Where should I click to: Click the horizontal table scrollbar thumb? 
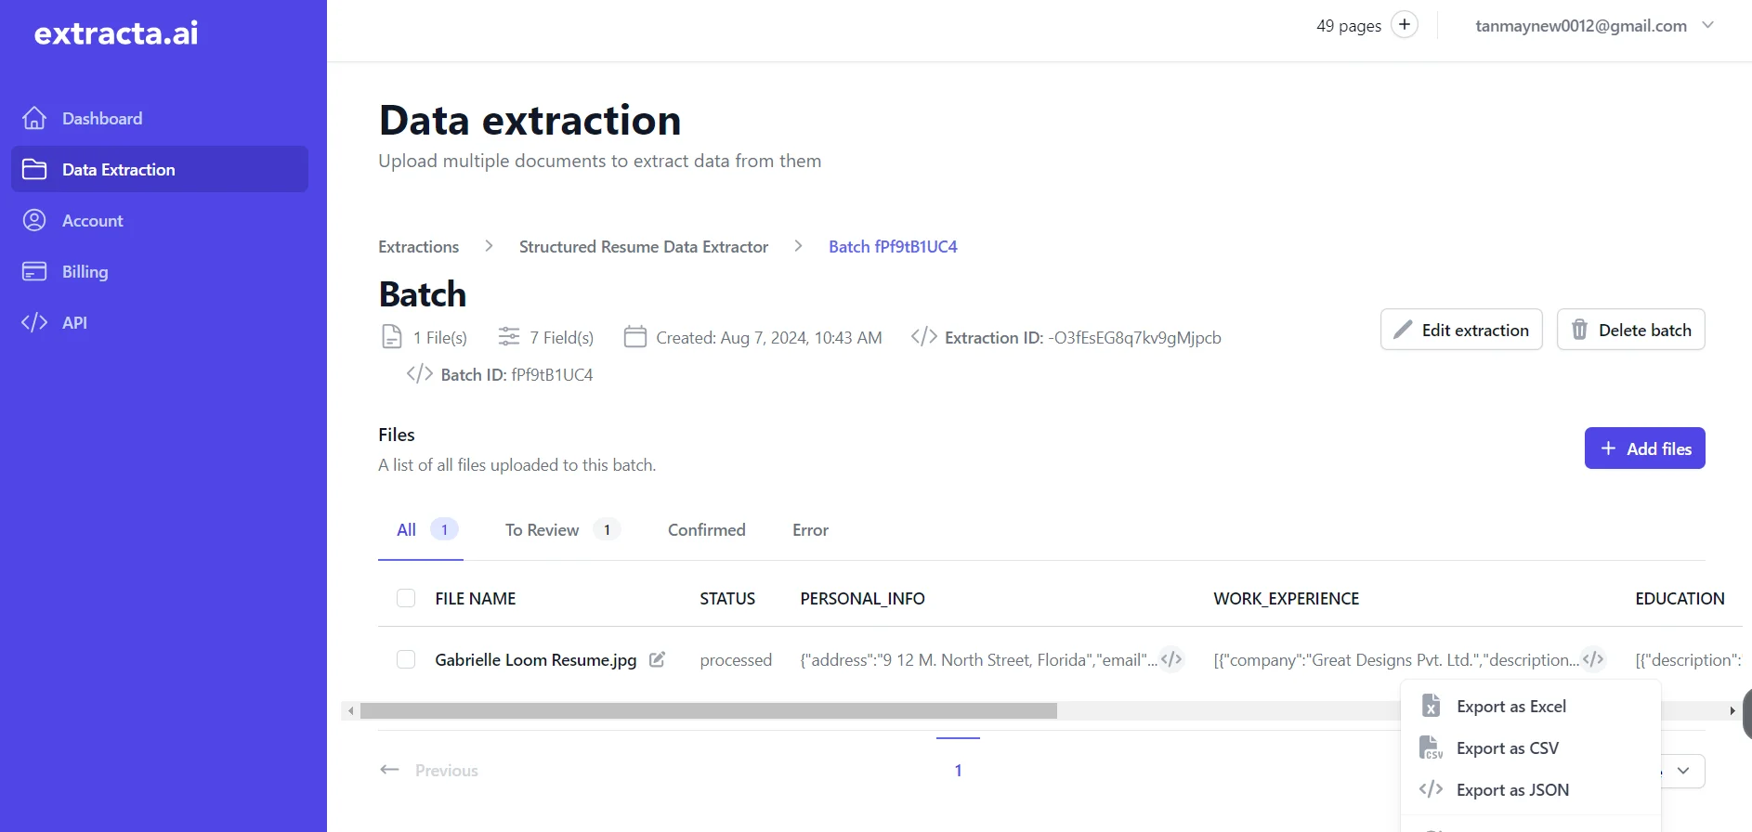pos(709,710)
